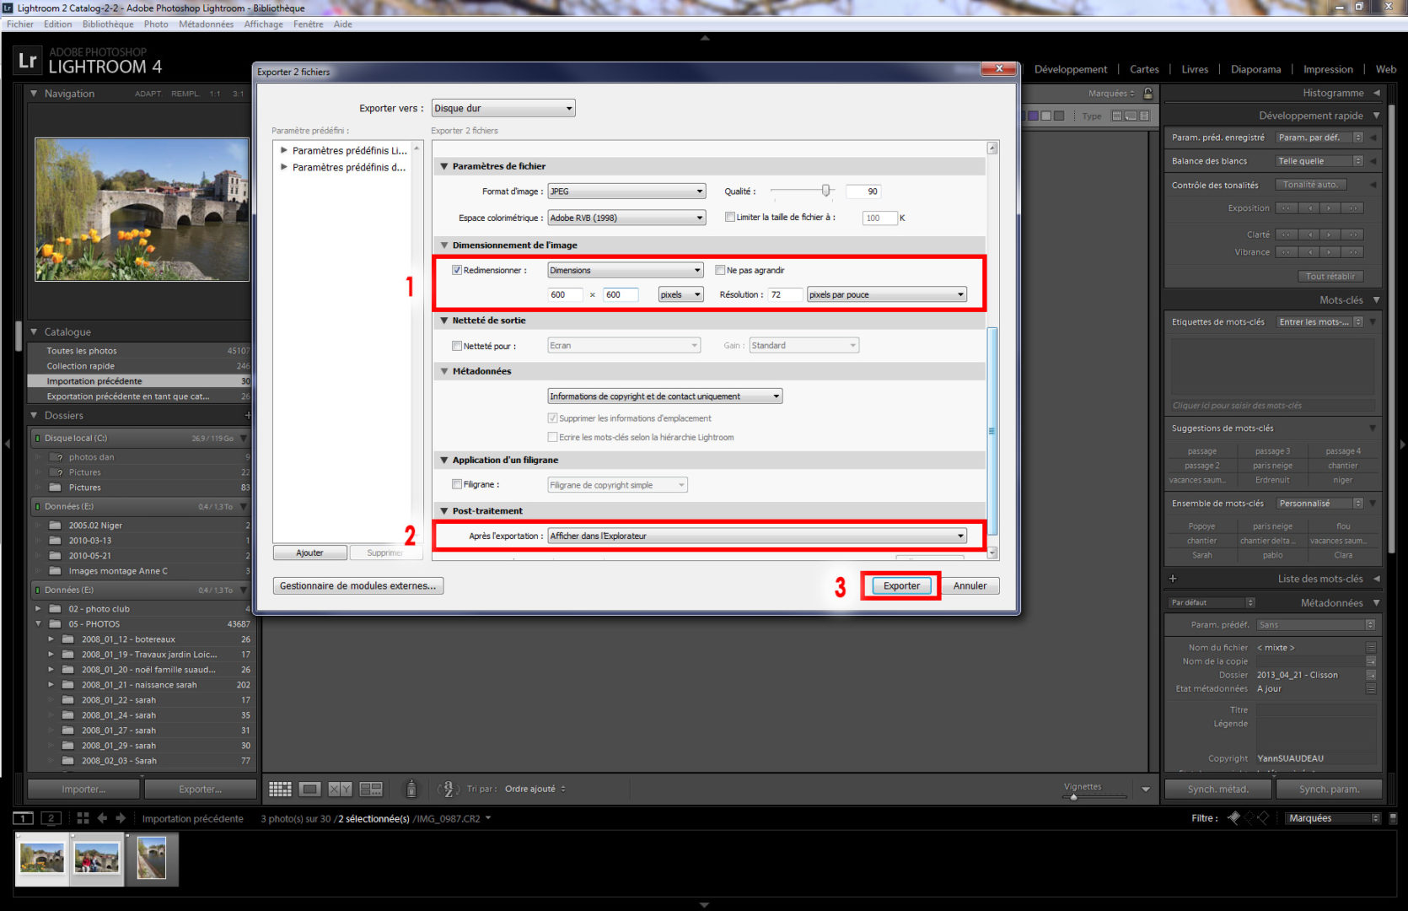Expand Paramètres prédéfinis Lightroom preset group
Image resolution: width=1408 pixels, height=911 pixels.
(284, 151)
